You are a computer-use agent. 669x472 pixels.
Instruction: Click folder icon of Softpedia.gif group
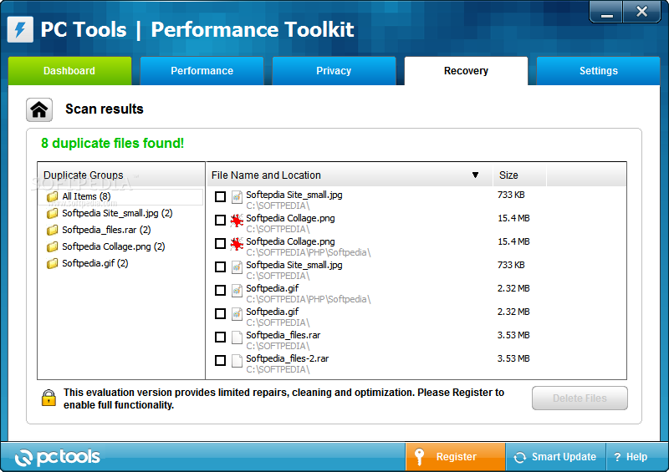(x=52, y=263)
